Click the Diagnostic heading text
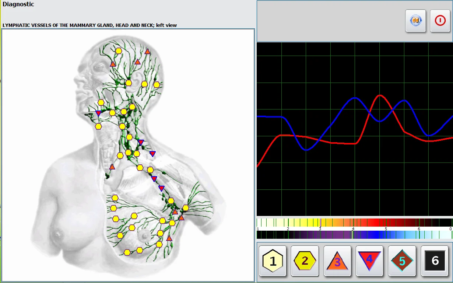This screenshot has height=283, width=453. (x=18, y=4)
